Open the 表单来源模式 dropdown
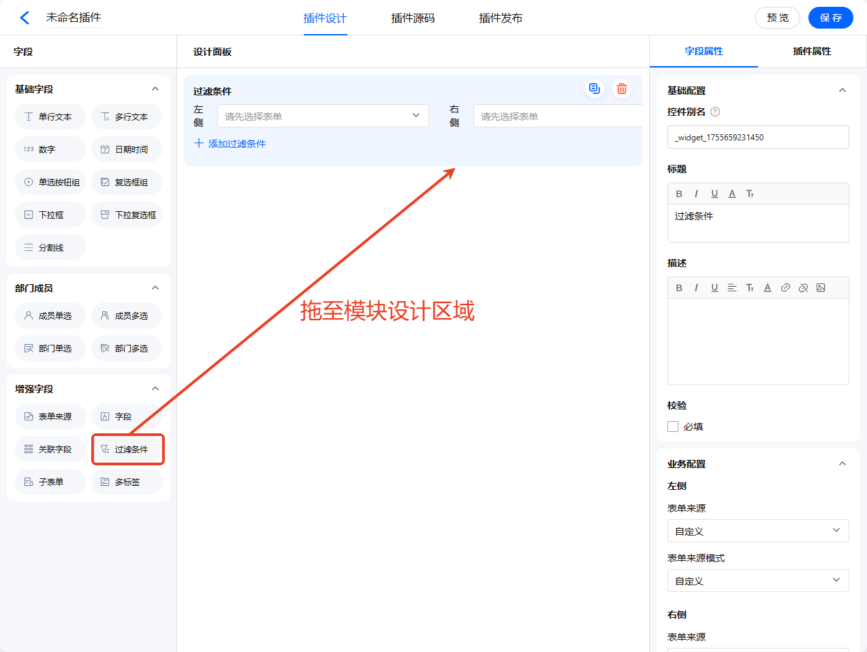The width and height of the screenshot is (867, 652). coord(758,580)
